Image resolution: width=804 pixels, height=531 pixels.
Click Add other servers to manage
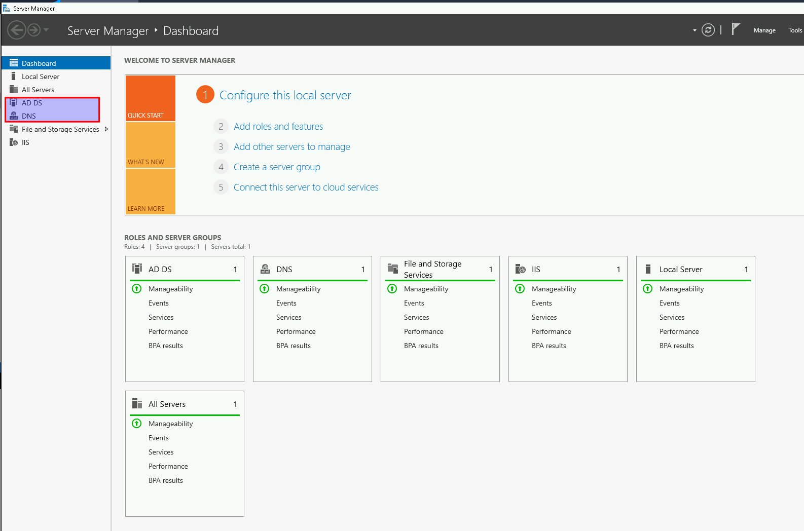[291, 146]
